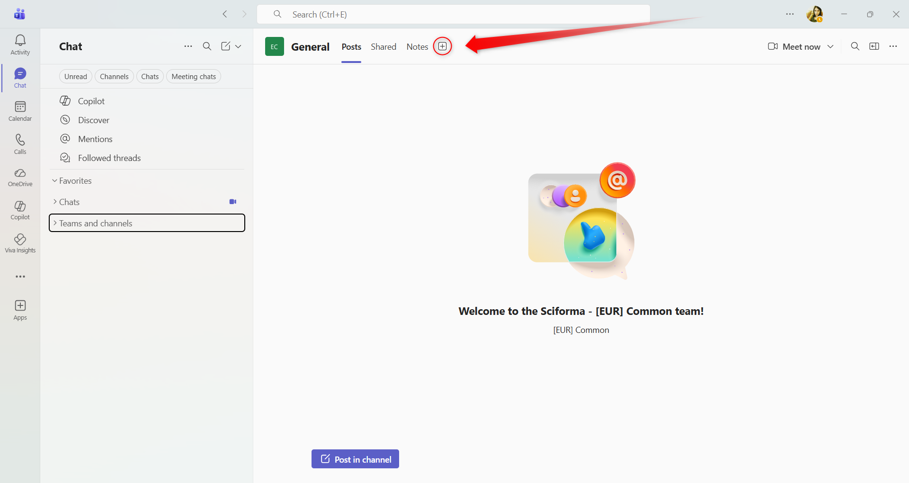Filter chat list by Unread
The image size is (909, 483).
click(x=76, y=77)
